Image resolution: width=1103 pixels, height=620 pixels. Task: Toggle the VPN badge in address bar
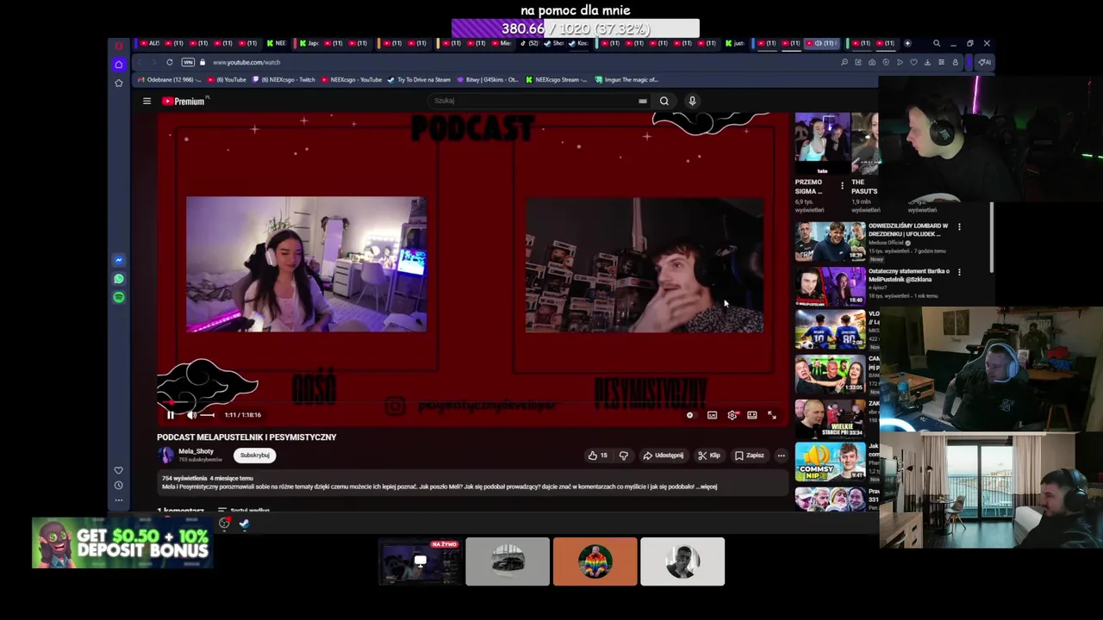pos(188,62)
